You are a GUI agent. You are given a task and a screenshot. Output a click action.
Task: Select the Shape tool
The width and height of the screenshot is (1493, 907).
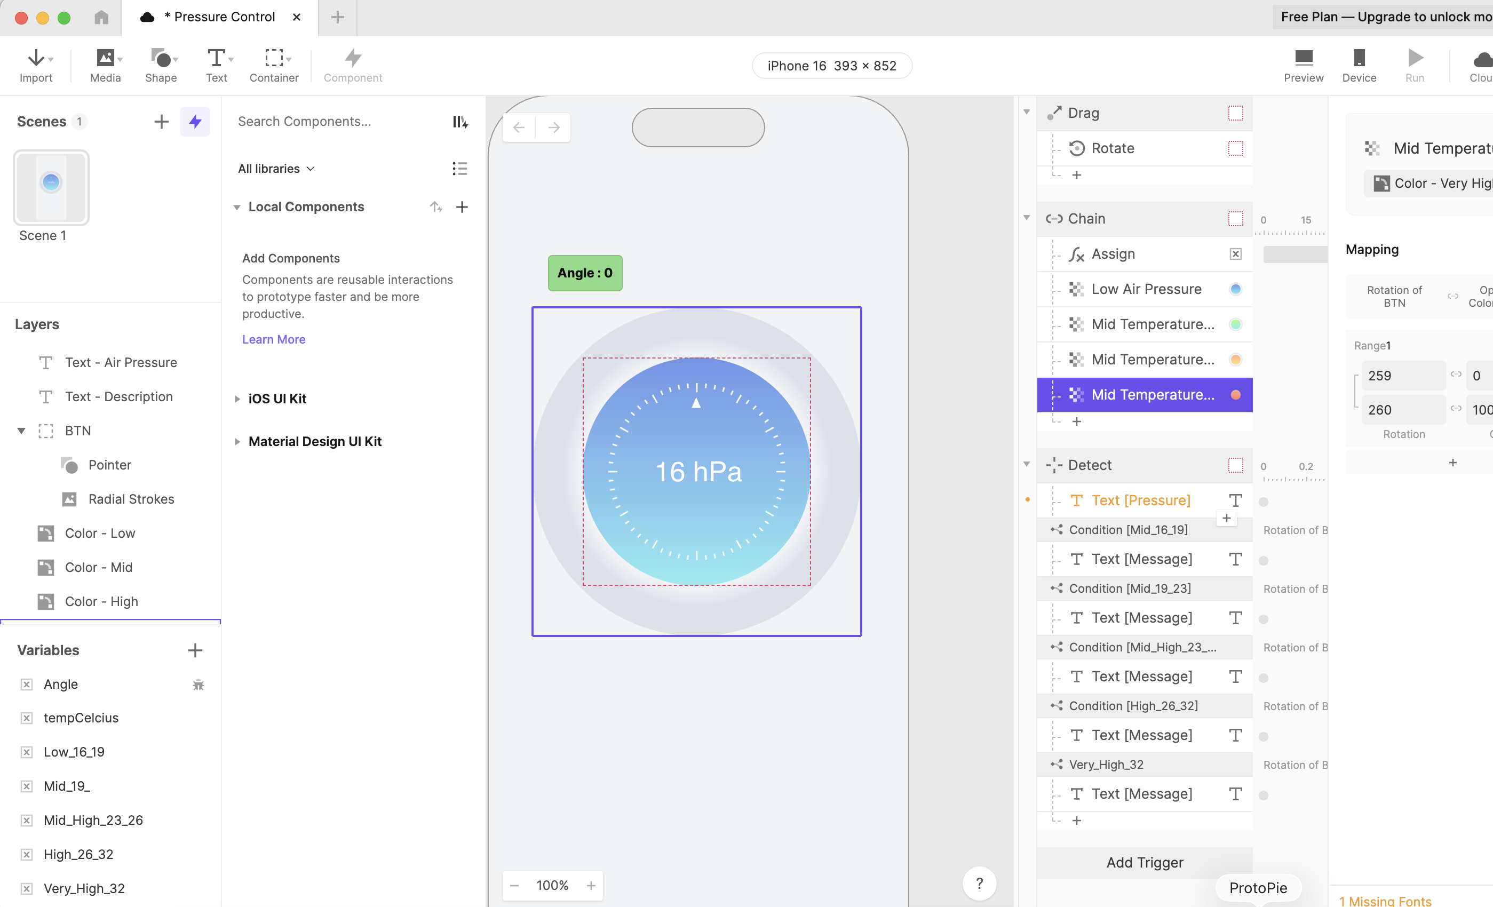coord(161,65)
